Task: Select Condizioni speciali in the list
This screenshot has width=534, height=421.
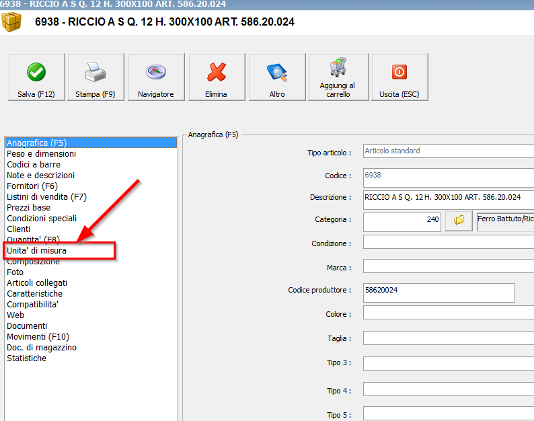Action: point(91,218)
